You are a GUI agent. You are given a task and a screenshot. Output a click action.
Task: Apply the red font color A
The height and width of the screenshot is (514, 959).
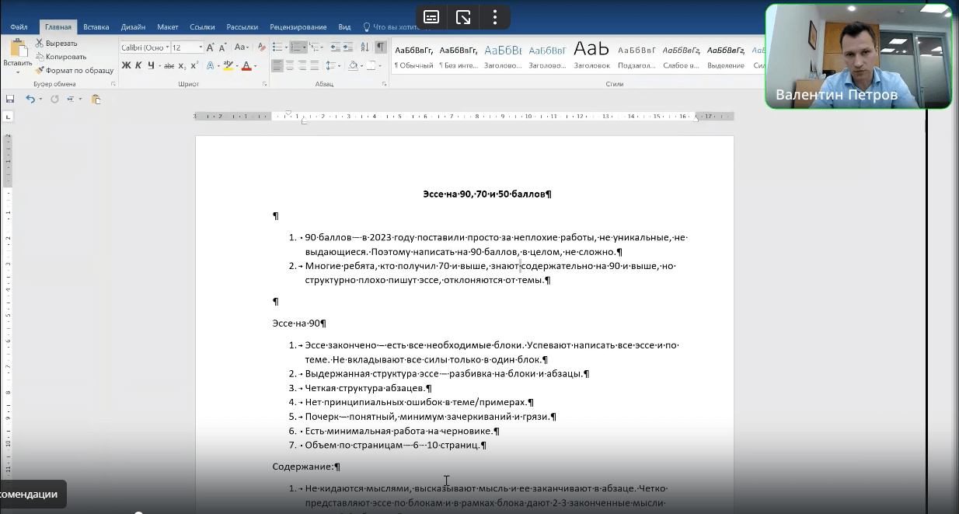(x=246, y=66)
